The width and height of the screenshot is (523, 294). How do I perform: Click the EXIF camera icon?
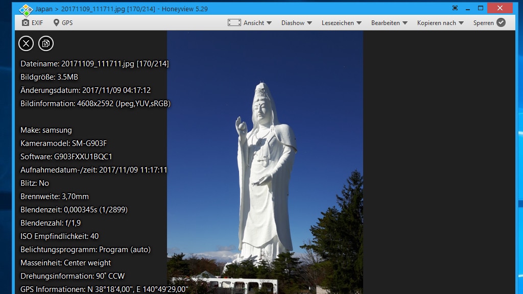(26, 23)
